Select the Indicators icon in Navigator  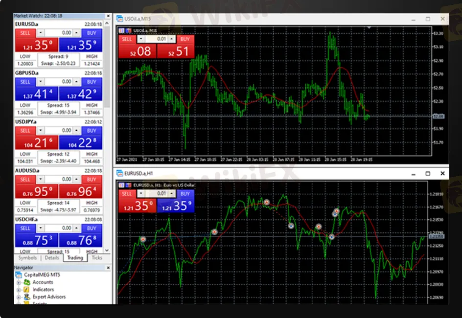click(x=27, y=290)
